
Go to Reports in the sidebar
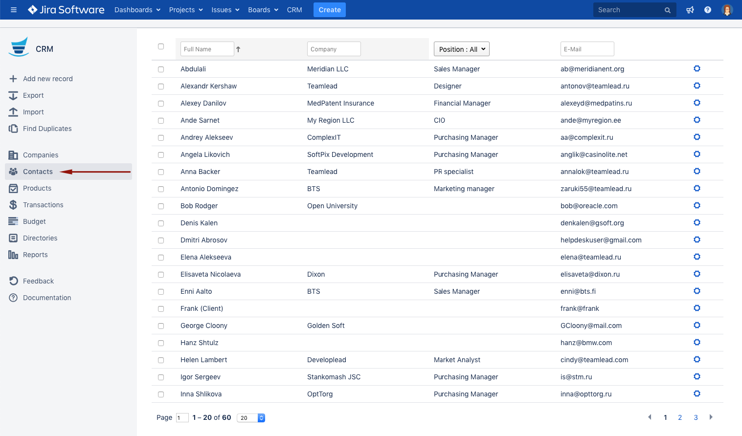(35, 255)
